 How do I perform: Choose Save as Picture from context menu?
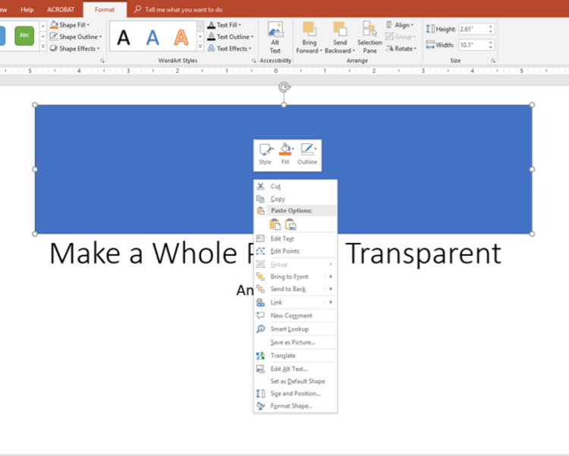[295, 342]
